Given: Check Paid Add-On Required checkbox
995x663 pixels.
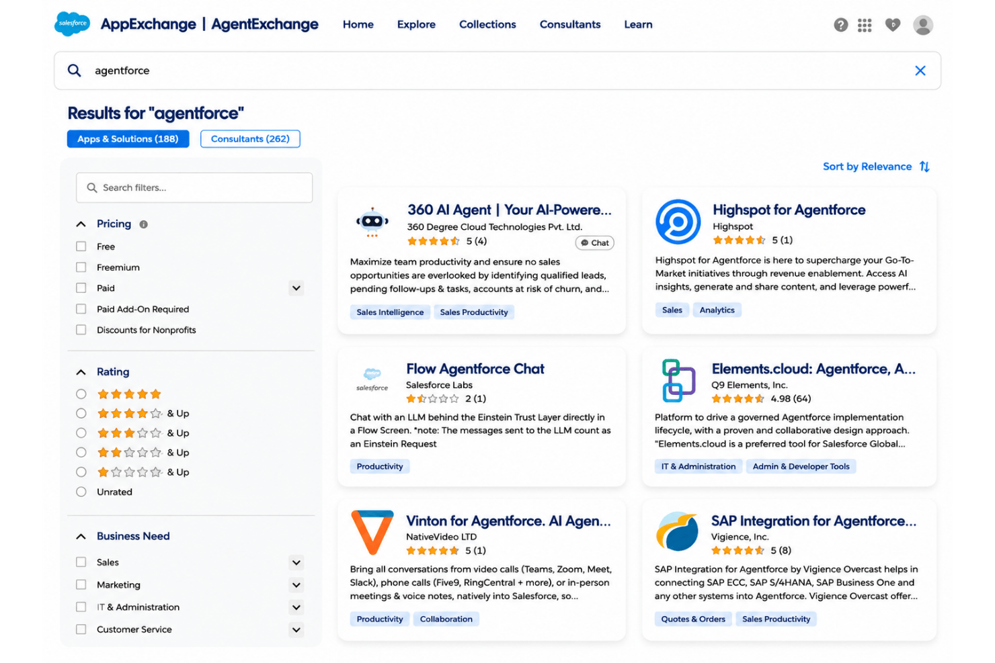Looking at the screenshot, I should 81,309.
